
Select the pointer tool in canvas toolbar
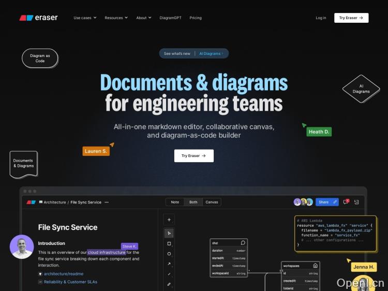[169, 234]
